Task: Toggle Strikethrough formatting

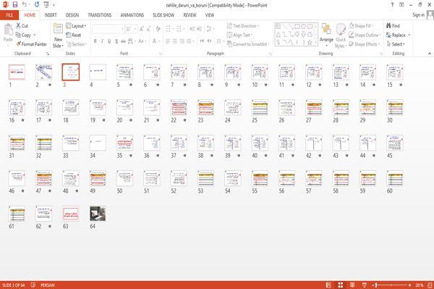Action: tap(123, 41)
